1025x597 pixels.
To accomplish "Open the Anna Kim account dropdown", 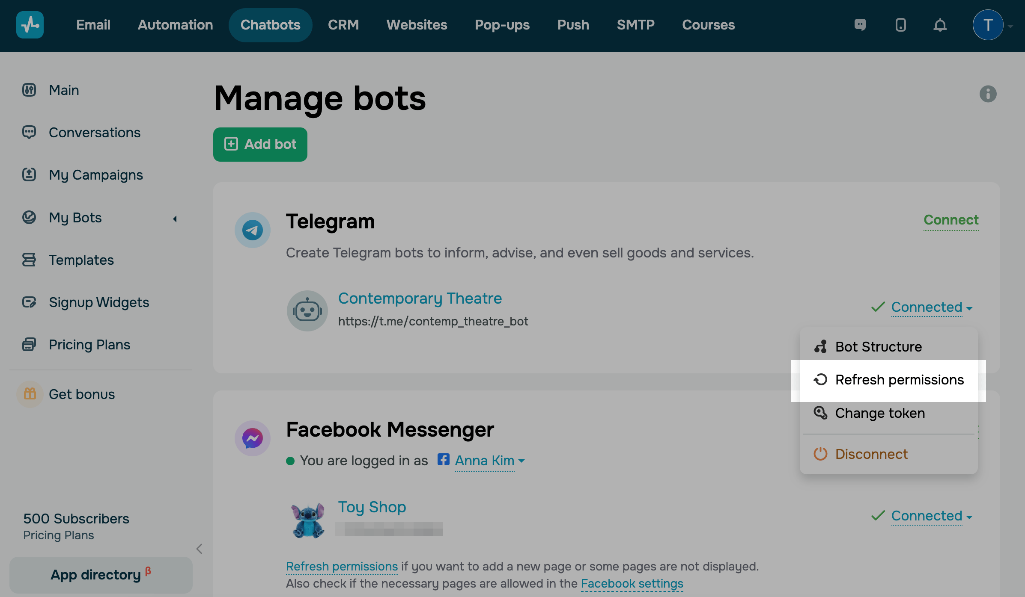I will [x=489, y=461].
